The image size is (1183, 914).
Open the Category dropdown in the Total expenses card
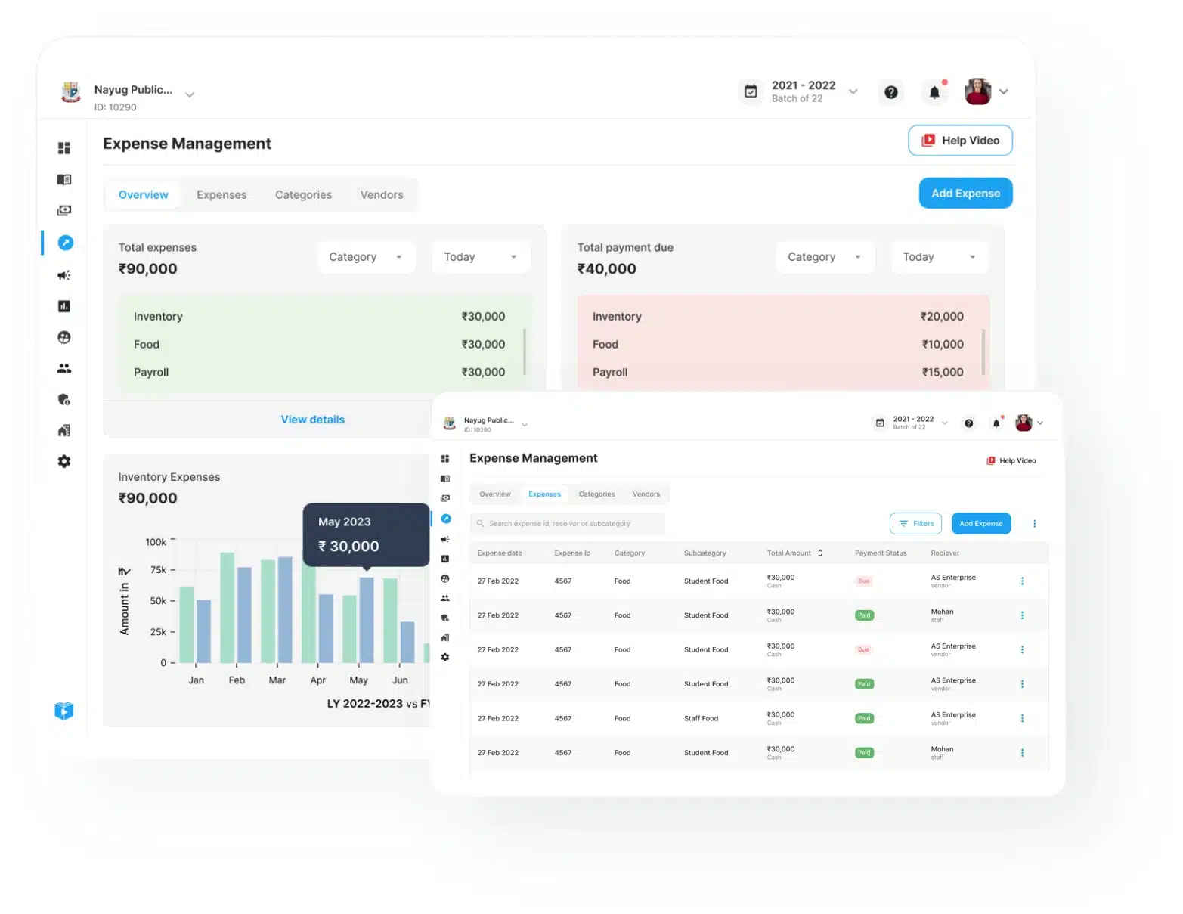[367, 257]
